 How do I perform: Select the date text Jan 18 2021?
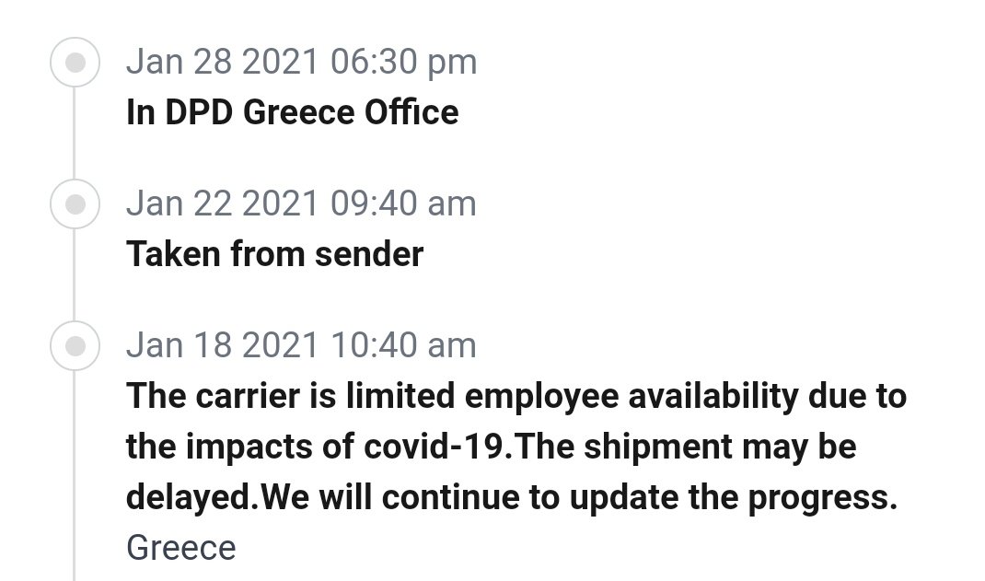[223, 345]
